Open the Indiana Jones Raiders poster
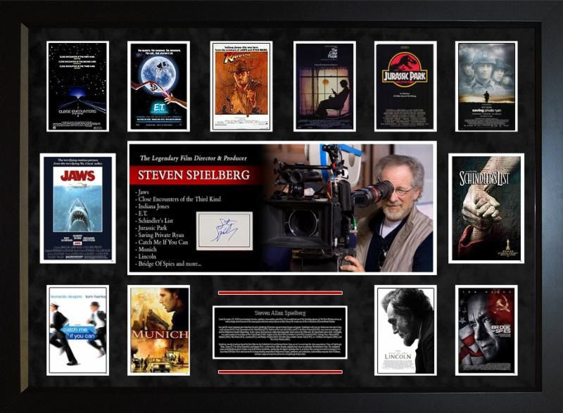This screenshot has height=413, width=563. [x=241, y=87]
